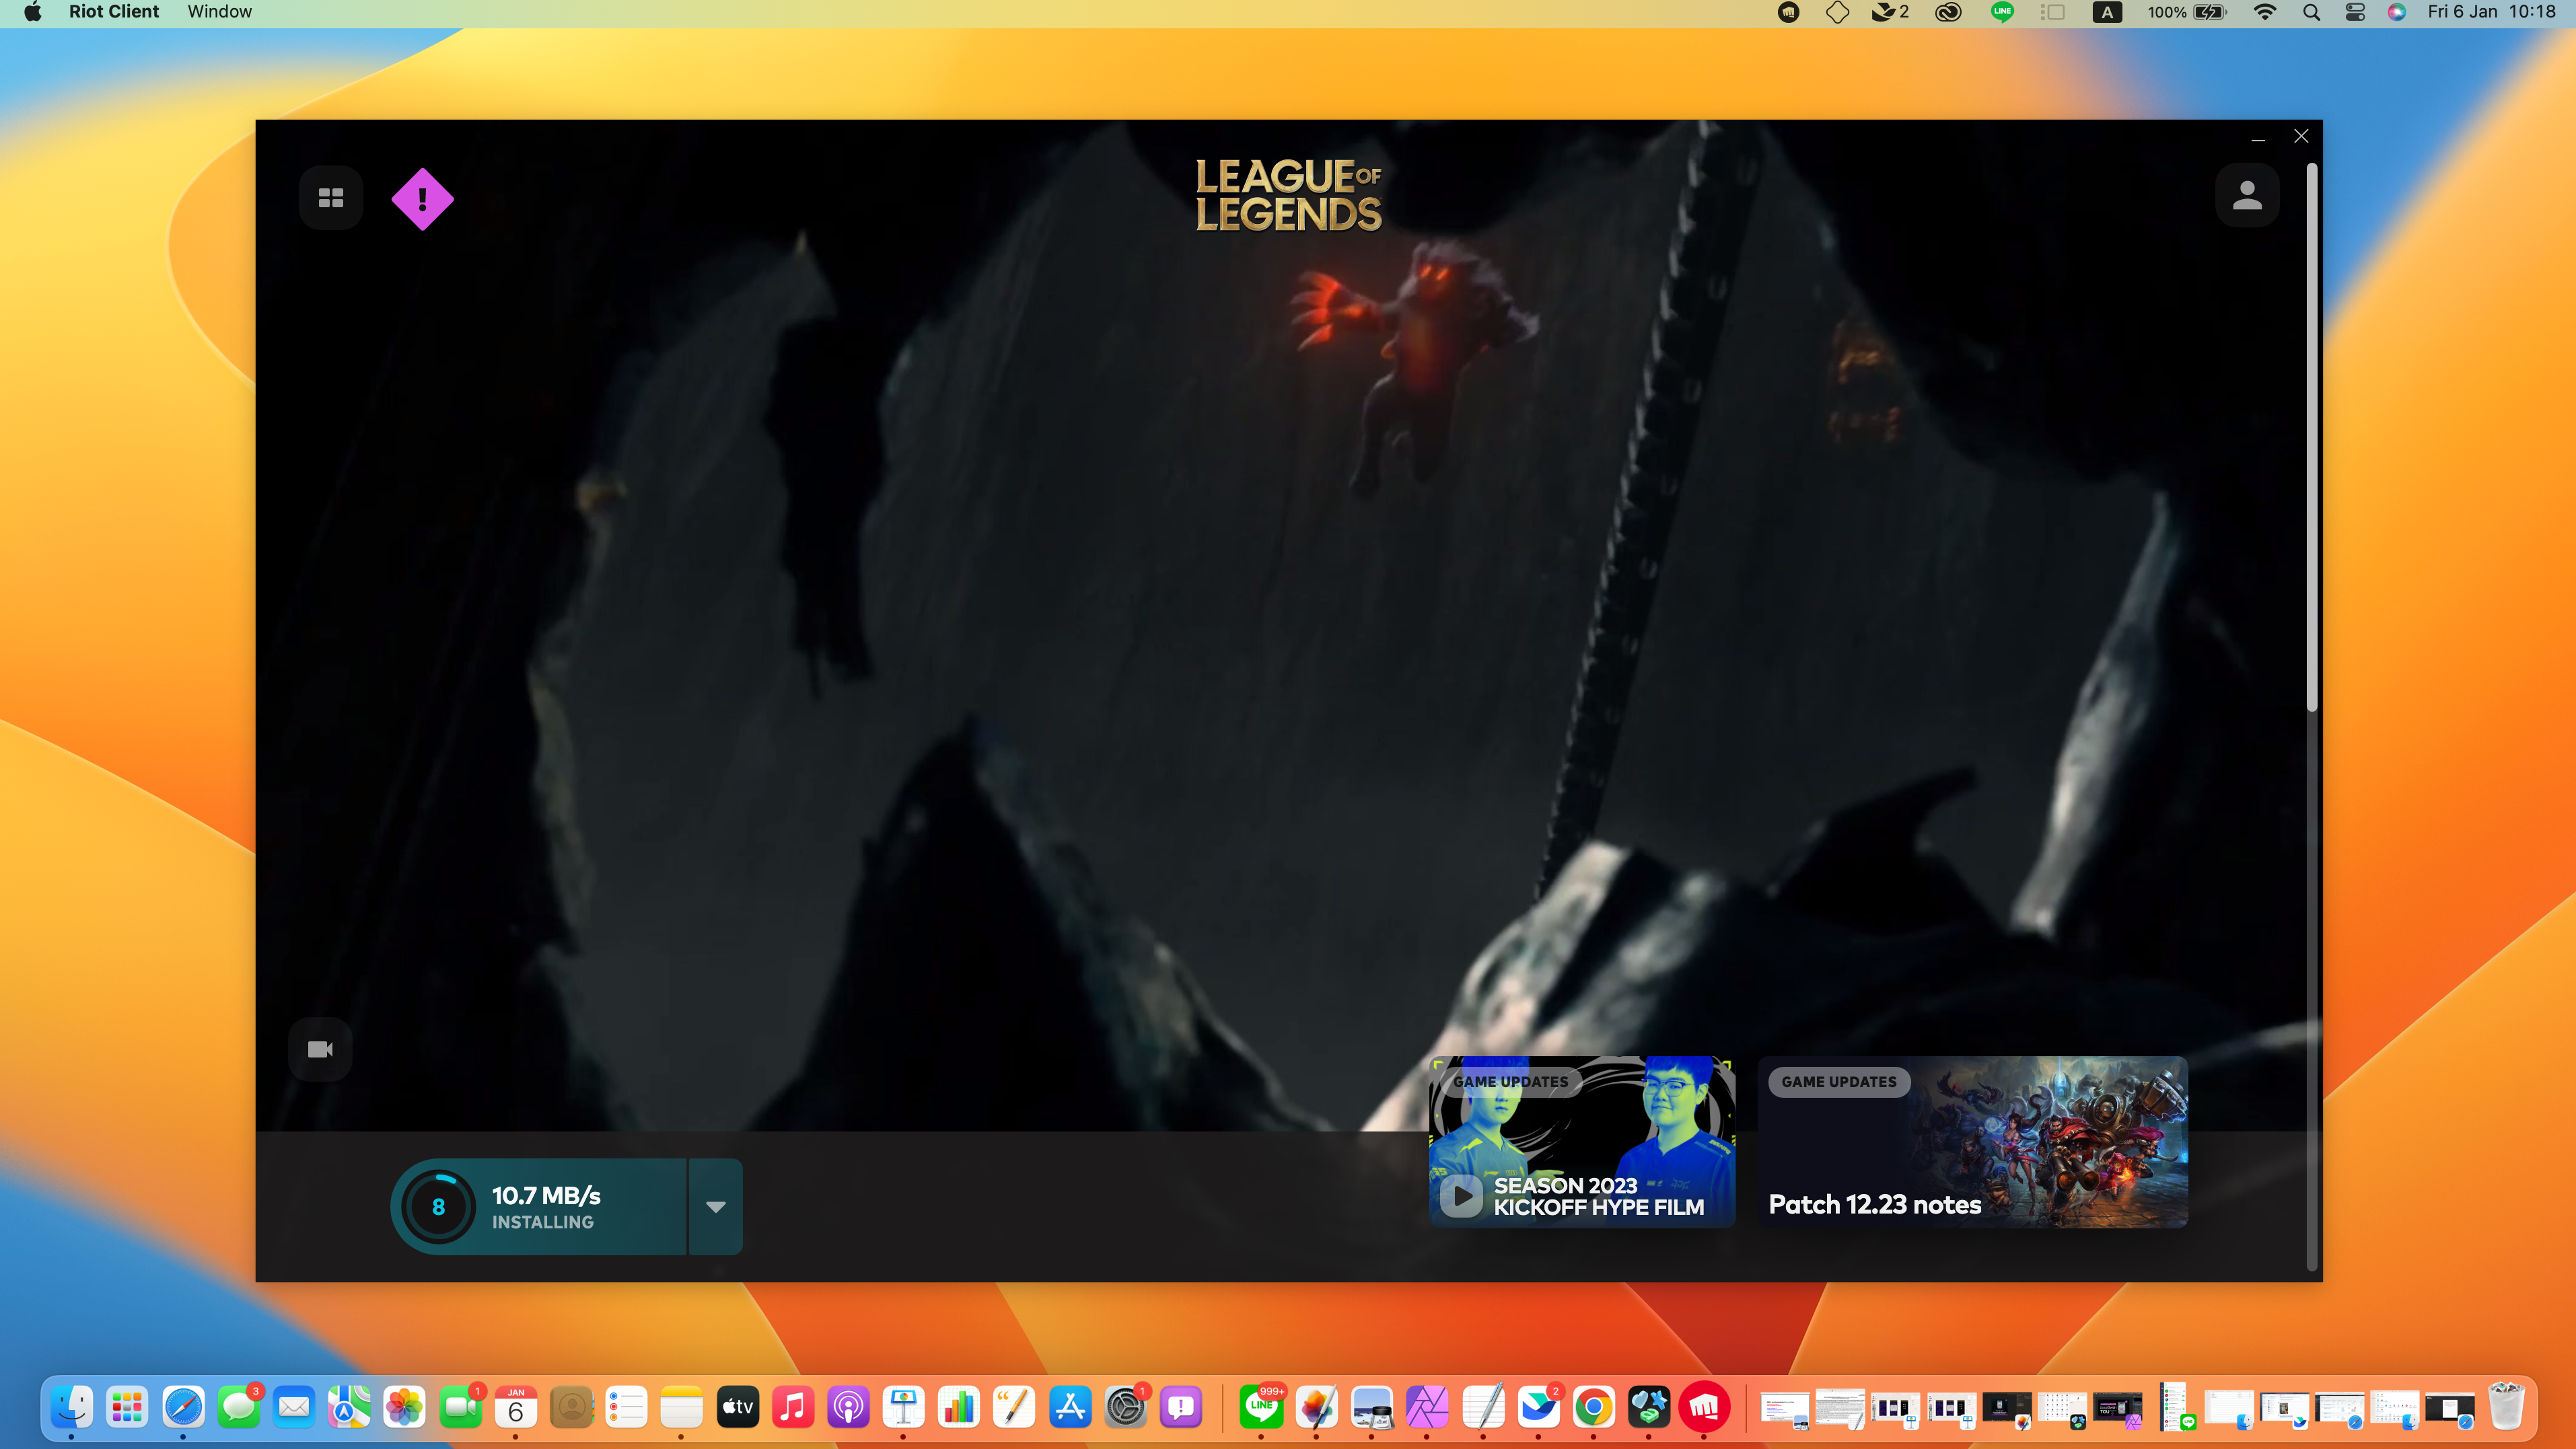Click the Riot Client icon in Dock

pyautogui.click(x=1704, y=1408)
